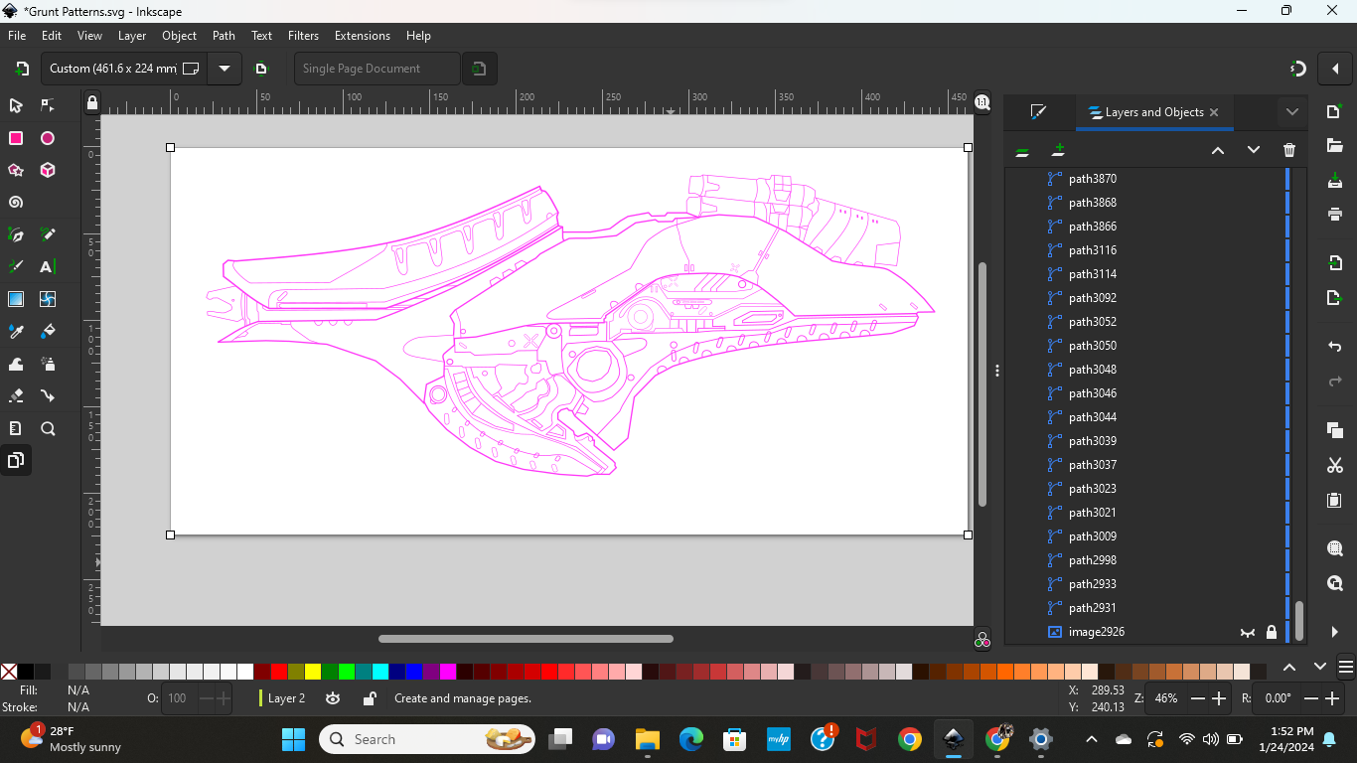Select the Tweak tool
The image size is (1357, 763).
16,364
